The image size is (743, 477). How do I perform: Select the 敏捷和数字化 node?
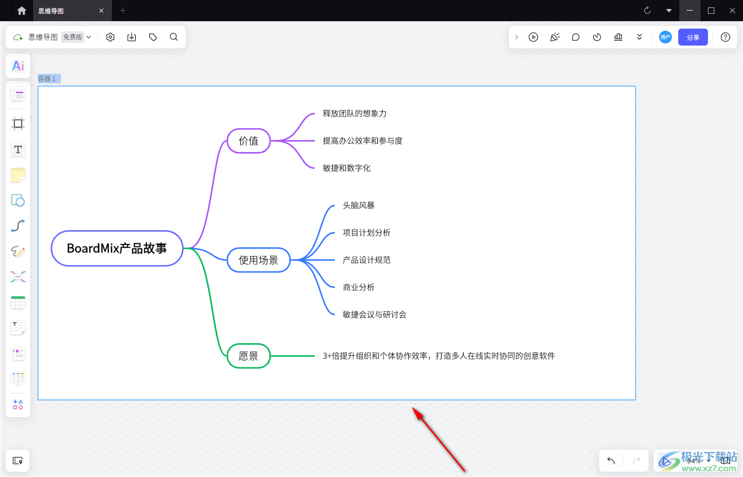pos(347,168)
